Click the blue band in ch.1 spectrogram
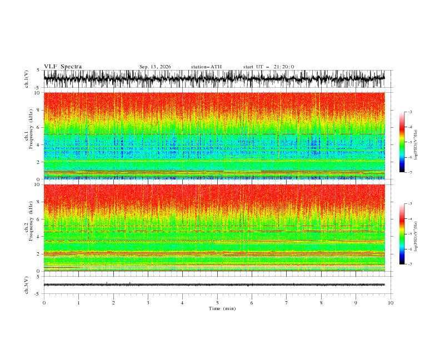 (x=214, y=146)
